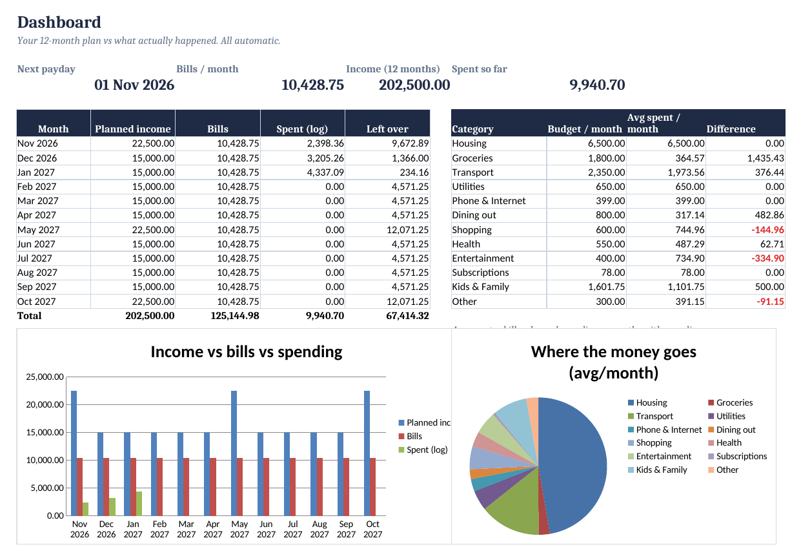Click the Groceries difference cell 1,435.43
This screenshot has height=560, width=801.
[x=746, y=158]
